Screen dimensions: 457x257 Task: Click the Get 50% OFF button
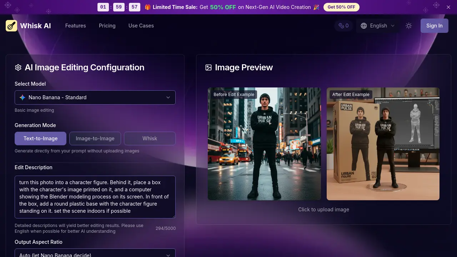[x=341, y=7]
